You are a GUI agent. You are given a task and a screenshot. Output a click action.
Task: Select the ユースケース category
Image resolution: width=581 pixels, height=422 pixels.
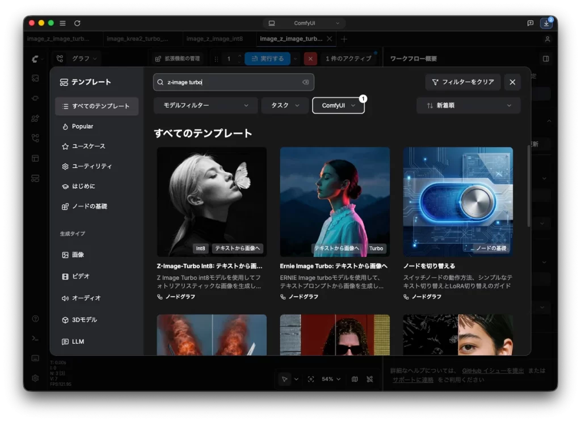(96, 146)
